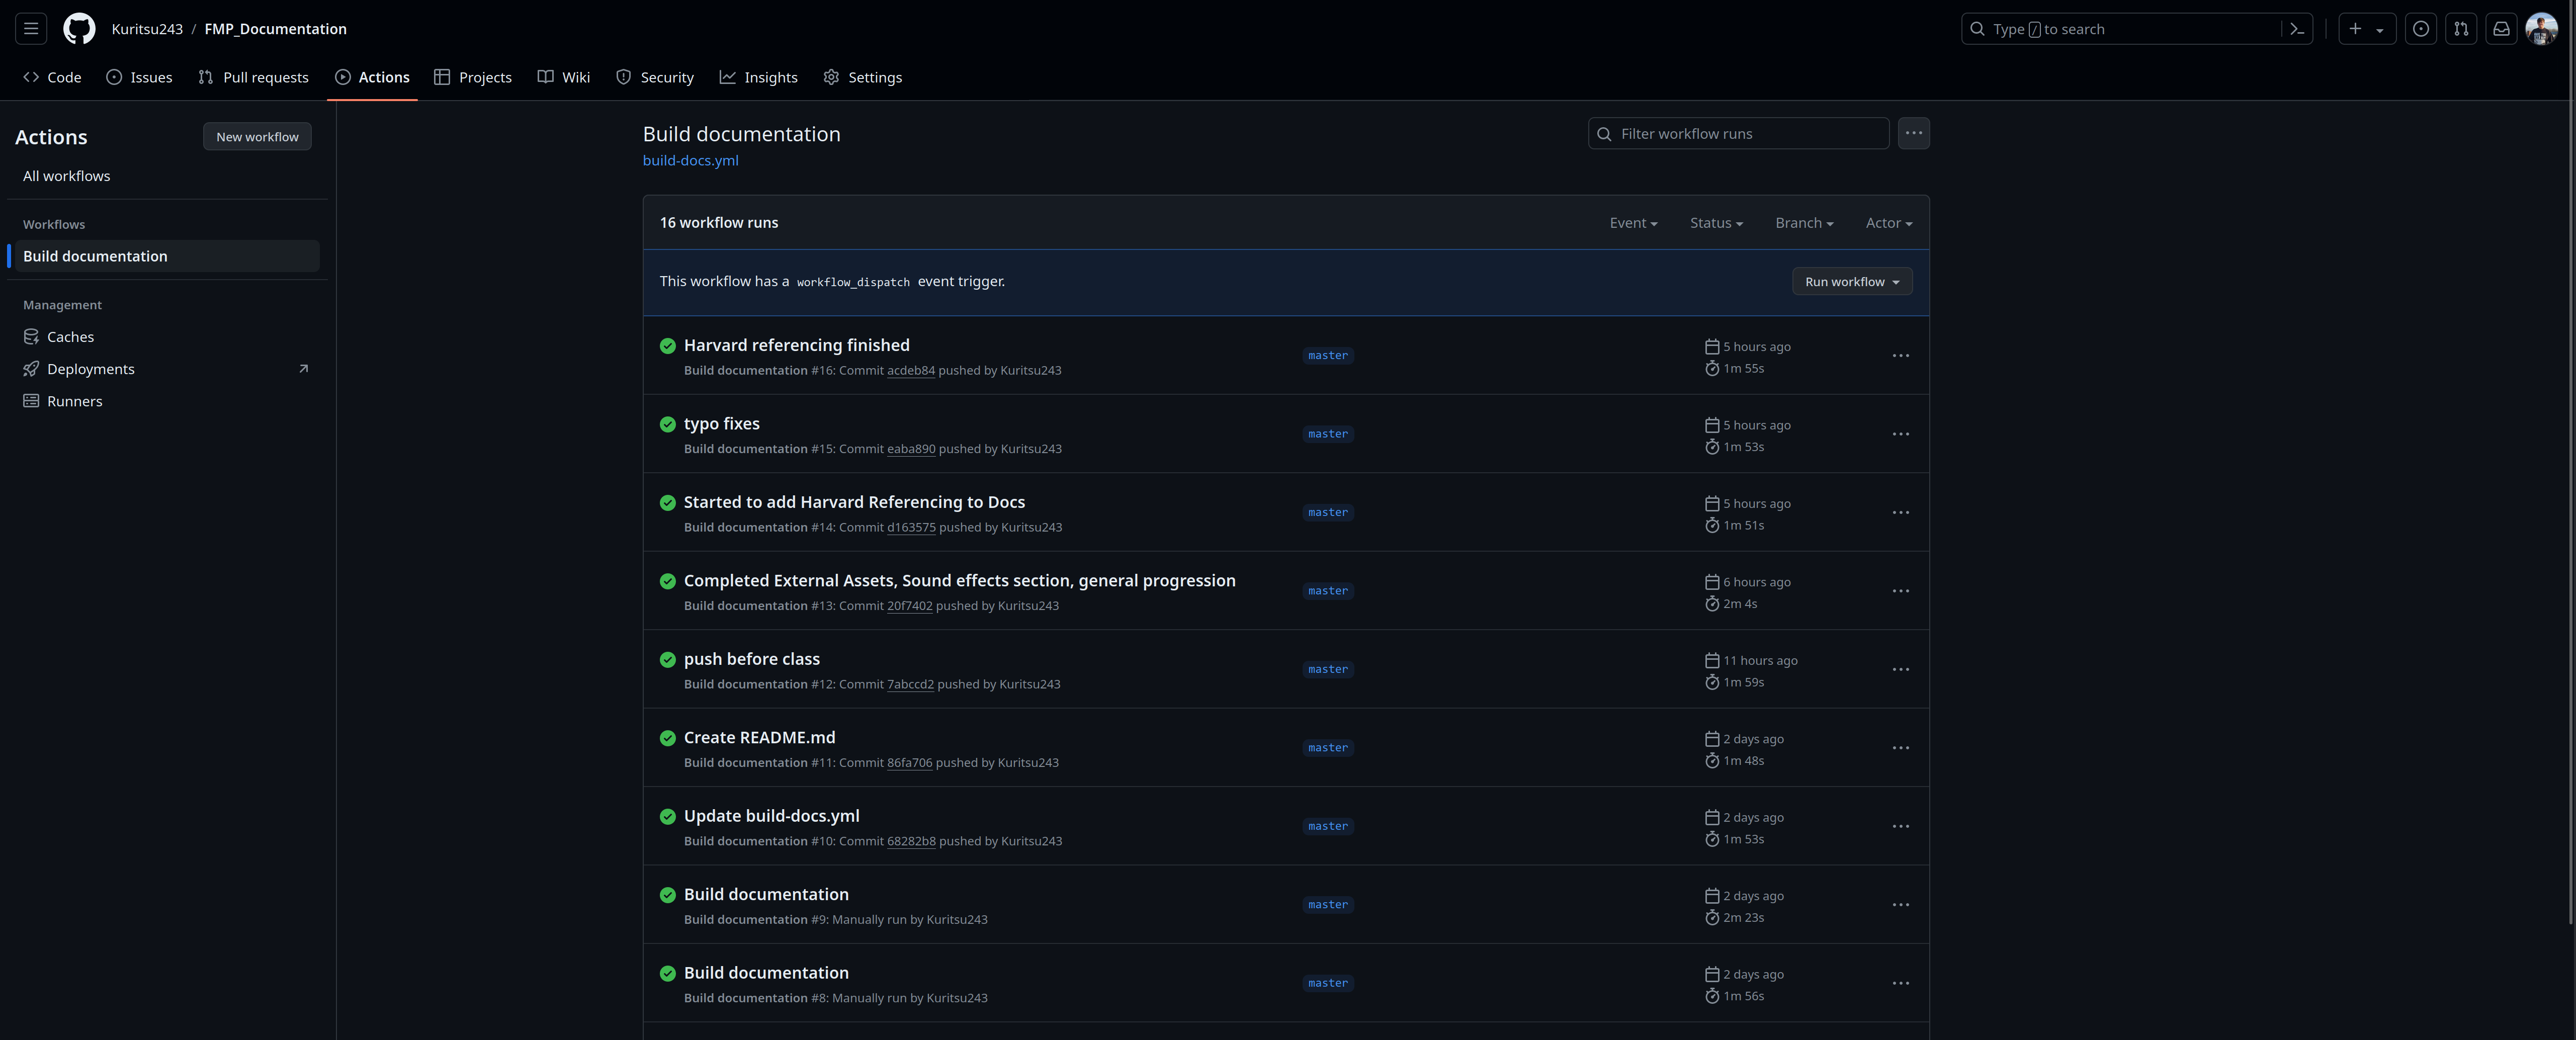Switch to the Pull requests tab

click(x=254, y=77)
